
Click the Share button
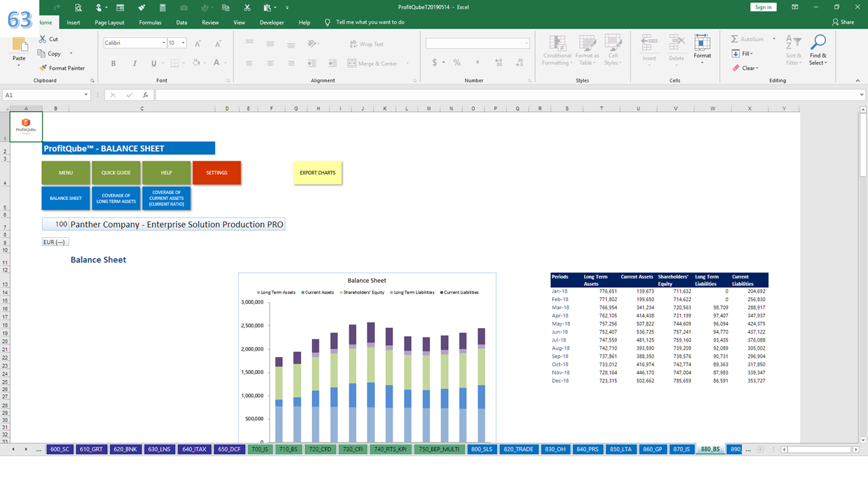(x=843, y=22)
